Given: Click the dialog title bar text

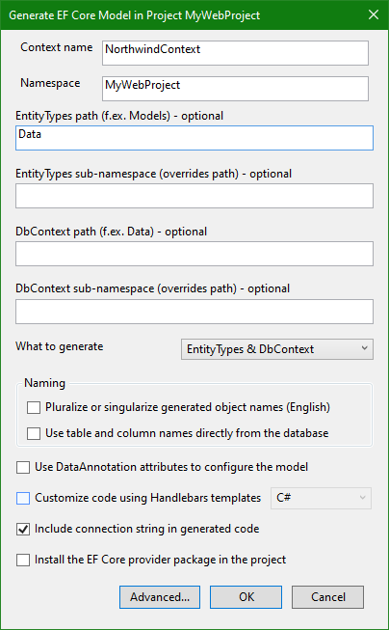Looking at the screenshot, I should [x=135, y=15].
